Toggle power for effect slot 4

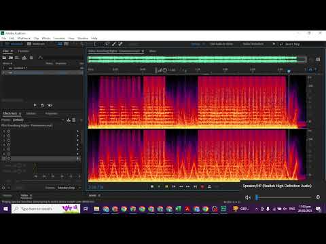click(9, 145)
